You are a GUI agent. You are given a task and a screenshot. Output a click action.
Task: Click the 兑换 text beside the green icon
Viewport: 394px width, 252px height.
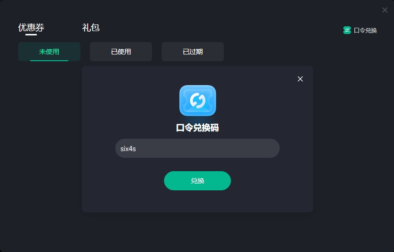371,31
